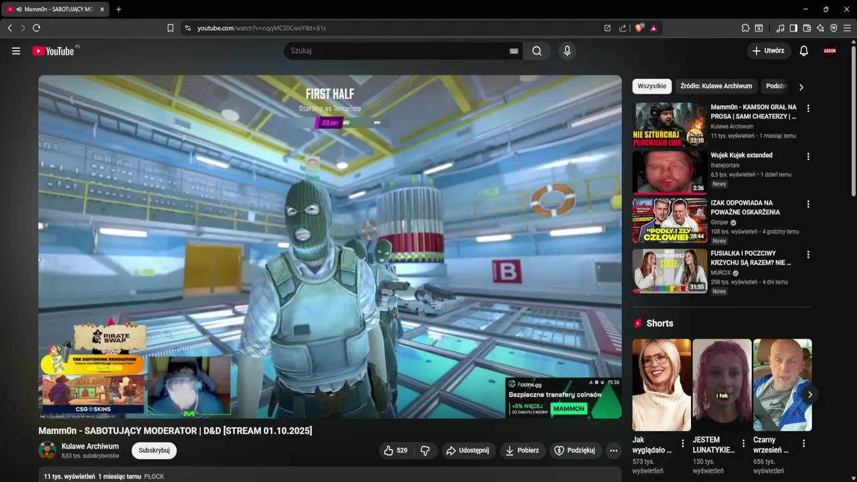Go to the YouTube home logo
Screen dimensions: 857x482
(54, 51)
